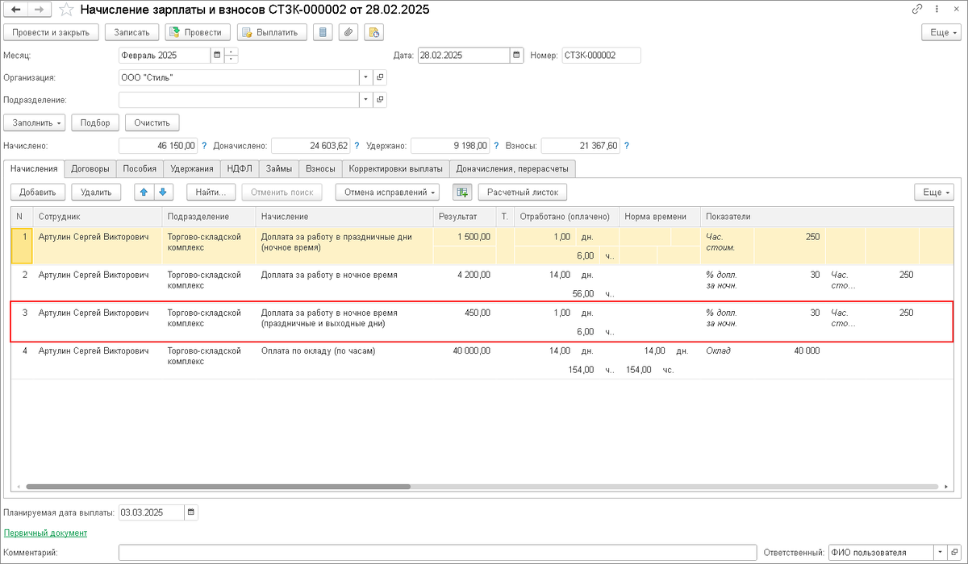Open Ответственный user record icon
968x564 pixels.
[x=956, y=553]
